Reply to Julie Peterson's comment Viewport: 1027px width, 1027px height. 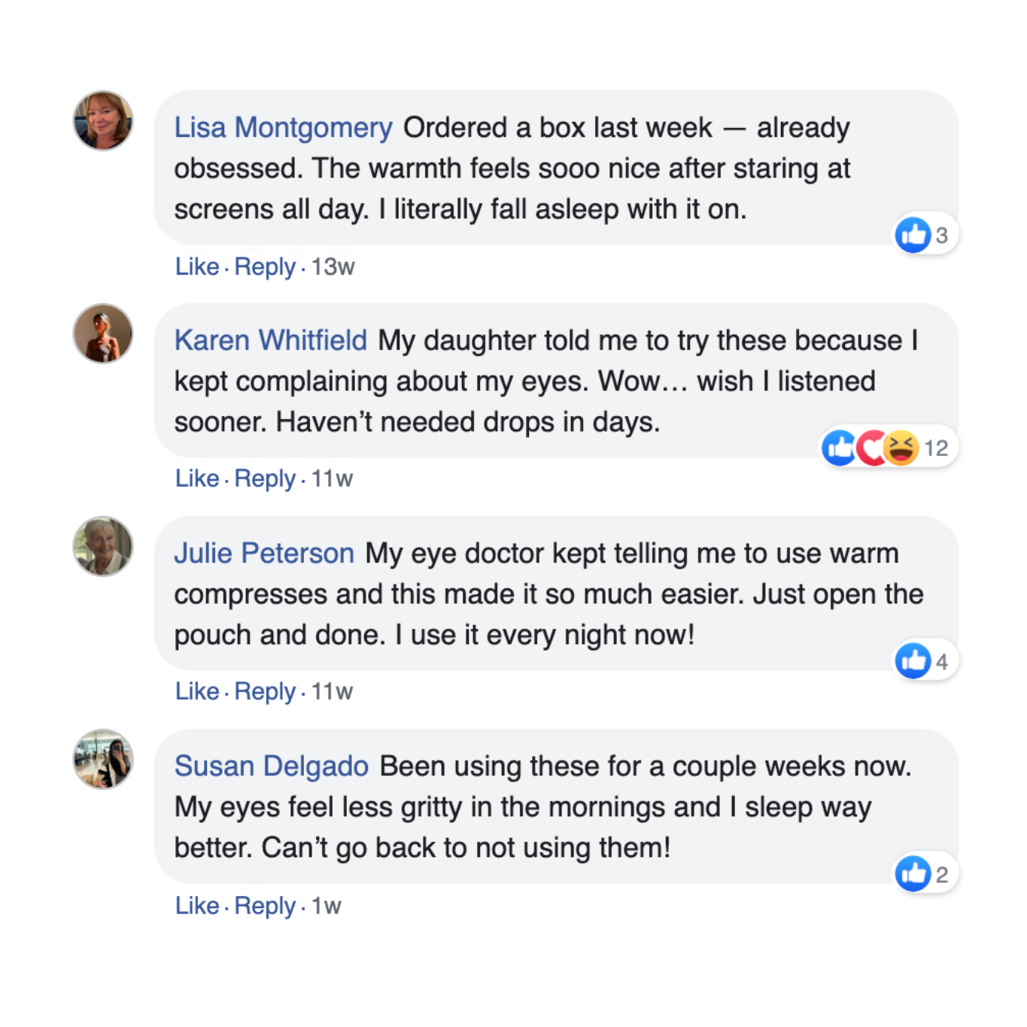265,691
